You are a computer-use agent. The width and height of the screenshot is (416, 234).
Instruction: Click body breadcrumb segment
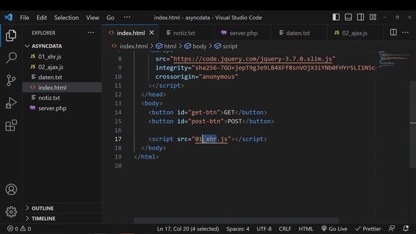(195, 46)
